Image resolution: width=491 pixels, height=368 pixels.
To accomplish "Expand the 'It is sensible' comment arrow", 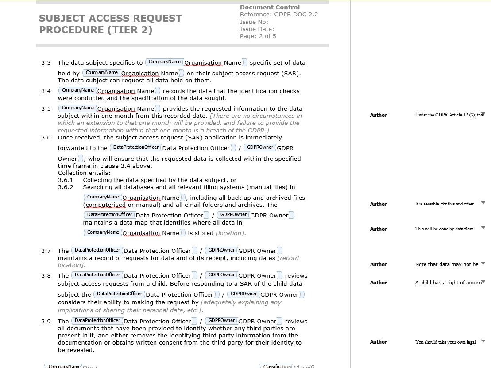I will coord(483,204).
